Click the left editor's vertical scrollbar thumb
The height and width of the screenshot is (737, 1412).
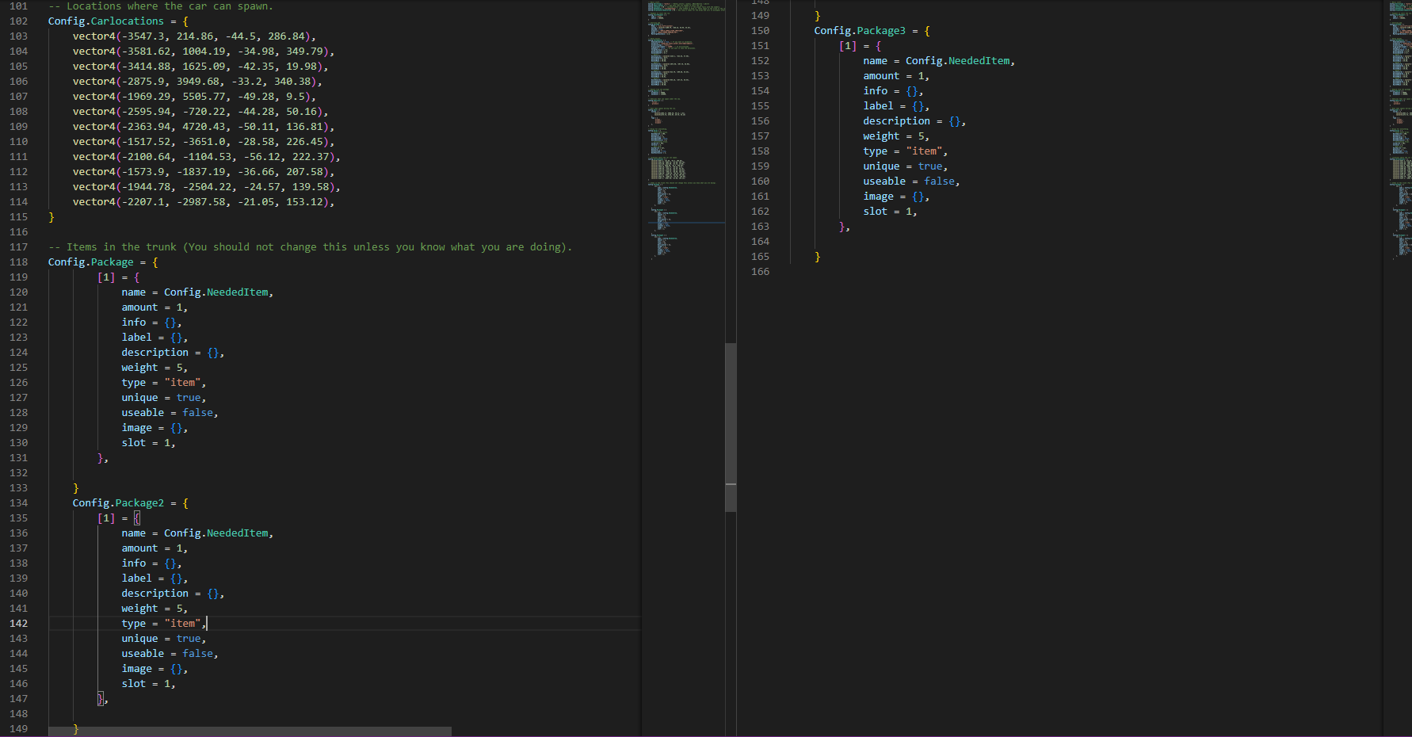[x=731, y=428]
